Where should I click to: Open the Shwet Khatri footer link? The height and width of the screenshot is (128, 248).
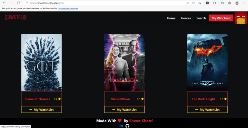coord(141,121)
